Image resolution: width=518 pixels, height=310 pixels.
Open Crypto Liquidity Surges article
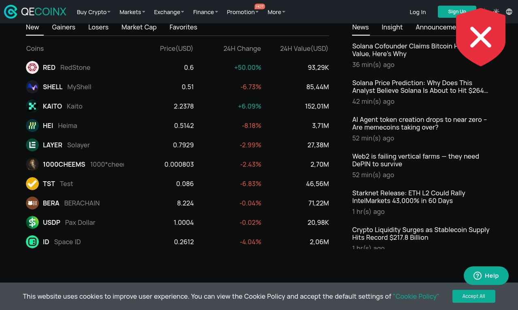pos(421,234)
